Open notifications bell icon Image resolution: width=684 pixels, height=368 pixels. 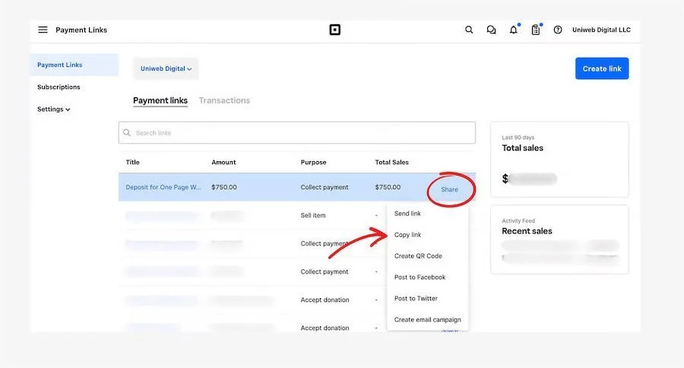coord(514,30)
